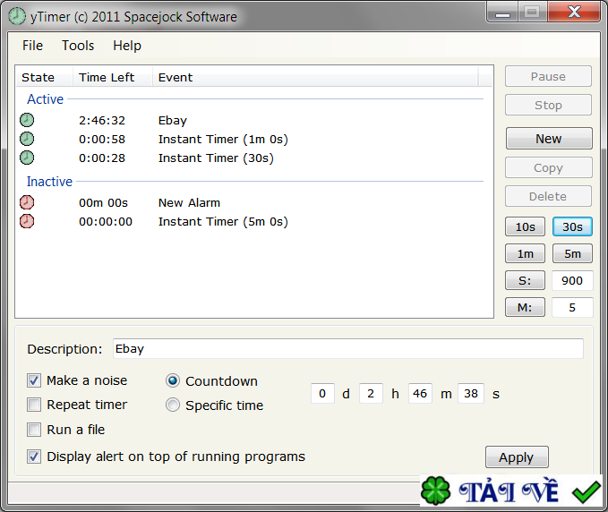Click the Apply button
This screenshot has height=512, width=608.
click(517, 457)
